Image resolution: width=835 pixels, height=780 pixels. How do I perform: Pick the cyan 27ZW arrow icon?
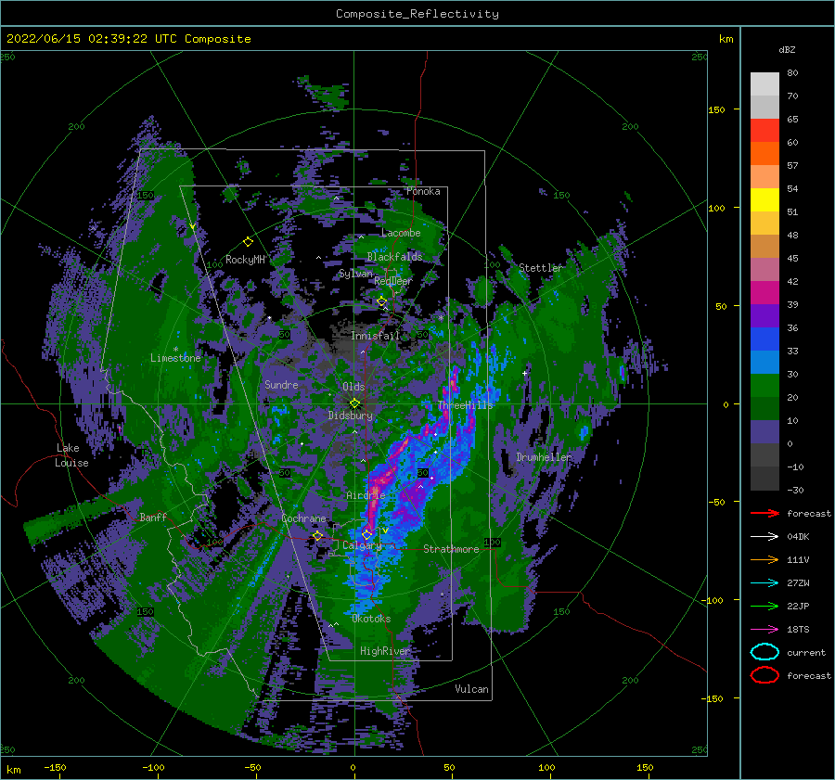(x=764, y=583)
